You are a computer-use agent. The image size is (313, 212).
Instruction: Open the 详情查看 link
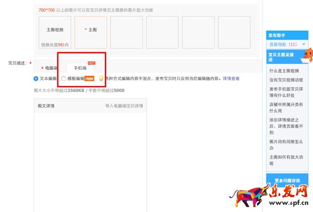coord(231,78)
